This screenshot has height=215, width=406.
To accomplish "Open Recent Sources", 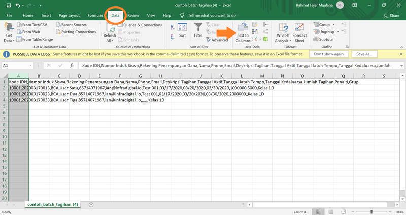I will 71,25.
